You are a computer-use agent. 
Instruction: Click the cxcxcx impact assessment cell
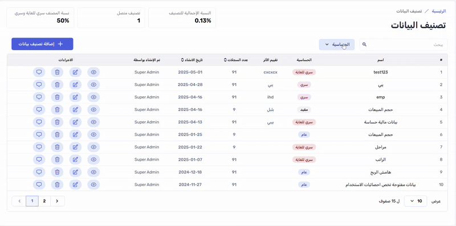point(270,72)
